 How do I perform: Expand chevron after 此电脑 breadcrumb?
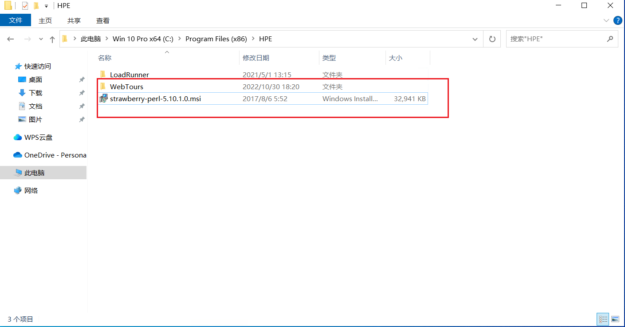pos(107,39)
